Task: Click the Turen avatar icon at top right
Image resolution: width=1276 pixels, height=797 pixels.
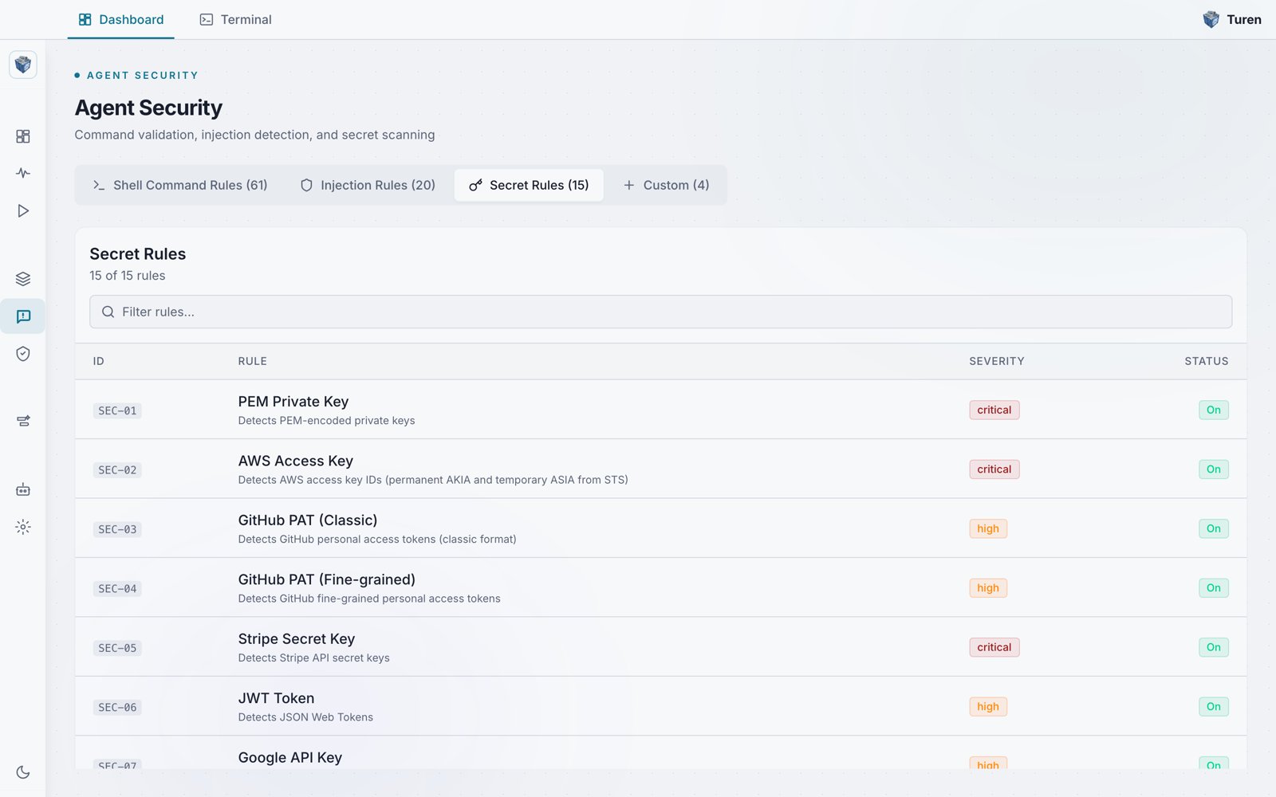Action: tap(1211, 19)
